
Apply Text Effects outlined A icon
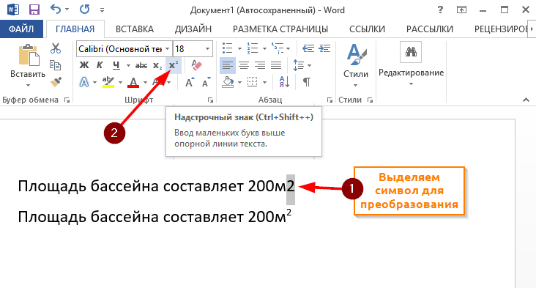(84, 82)
